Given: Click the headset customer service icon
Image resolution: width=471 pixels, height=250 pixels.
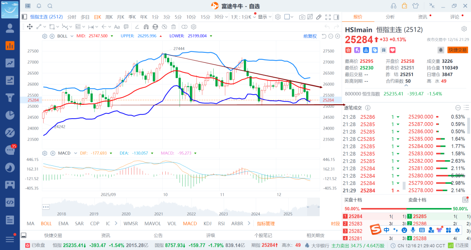Looking at the screenshot, I should pos(393,6).
